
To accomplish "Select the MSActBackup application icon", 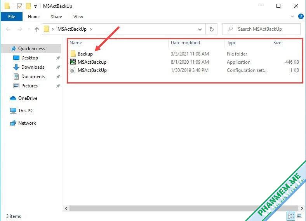I will [x=73, y=62].
